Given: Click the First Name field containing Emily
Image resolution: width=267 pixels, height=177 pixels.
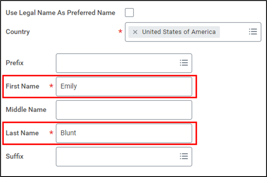Looking at the screenshot, I should pos(123,86).
